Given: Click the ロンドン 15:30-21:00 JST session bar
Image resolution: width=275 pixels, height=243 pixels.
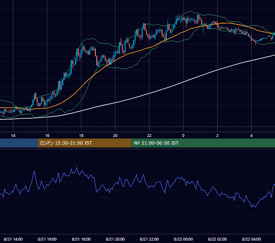Looking at the screenshot, I should coord(85,143).
